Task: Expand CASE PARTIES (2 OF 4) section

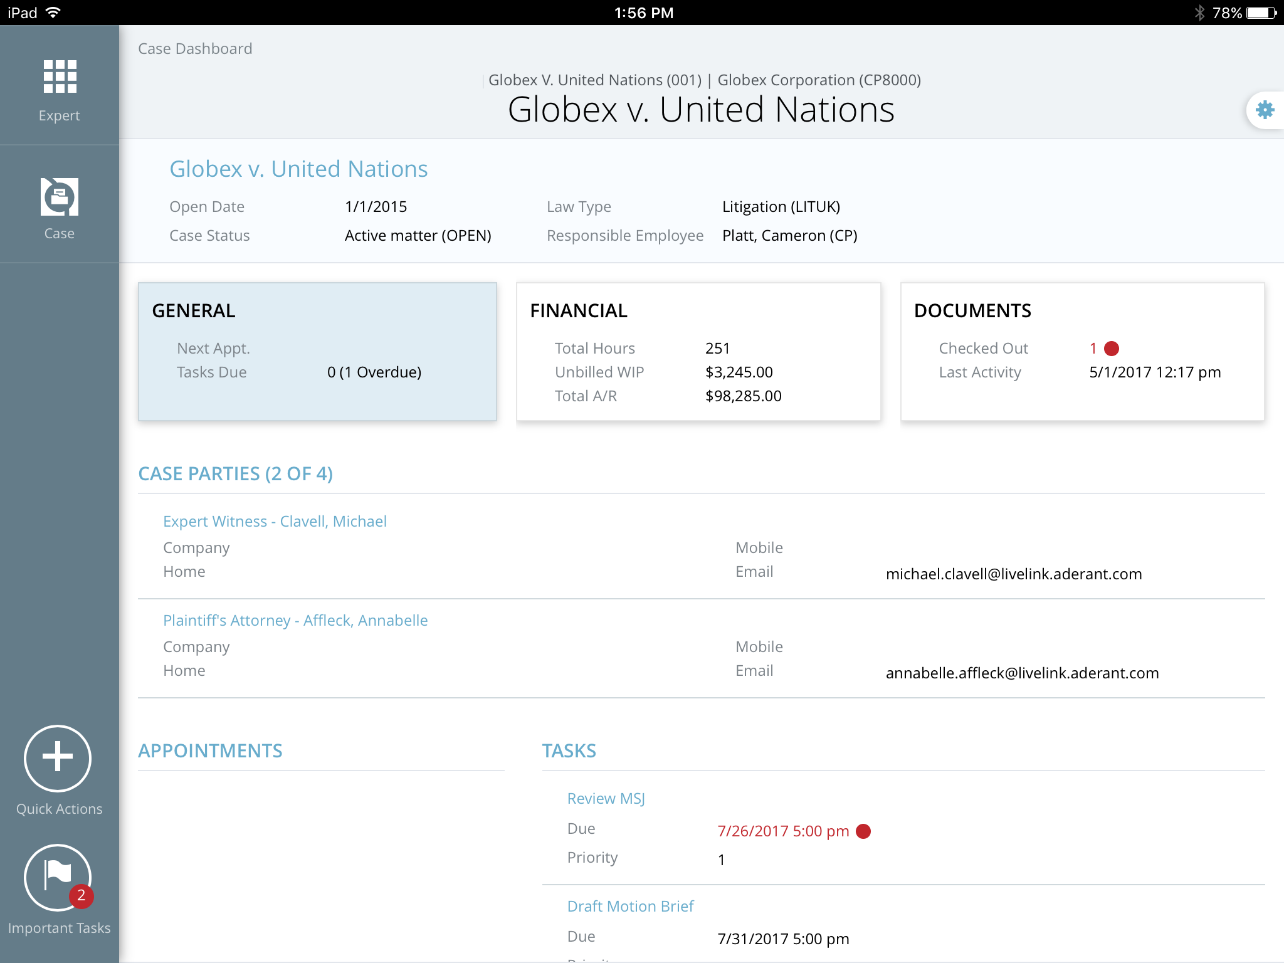Action: coord(235,474)
